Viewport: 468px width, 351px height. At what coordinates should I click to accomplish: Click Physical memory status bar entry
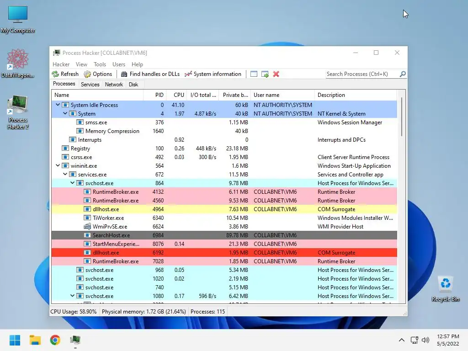click(x=144, y=312)
